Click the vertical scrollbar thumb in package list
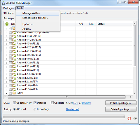The height and width of the screenshot is (125, 140). click(134, 46)
